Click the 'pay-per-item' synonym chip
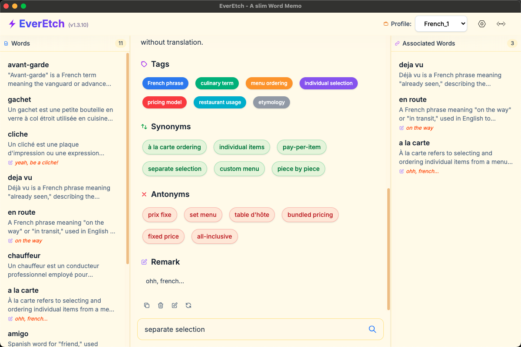Screen dimensions: 521x347 pyautogui.click(x=301, y=147)
